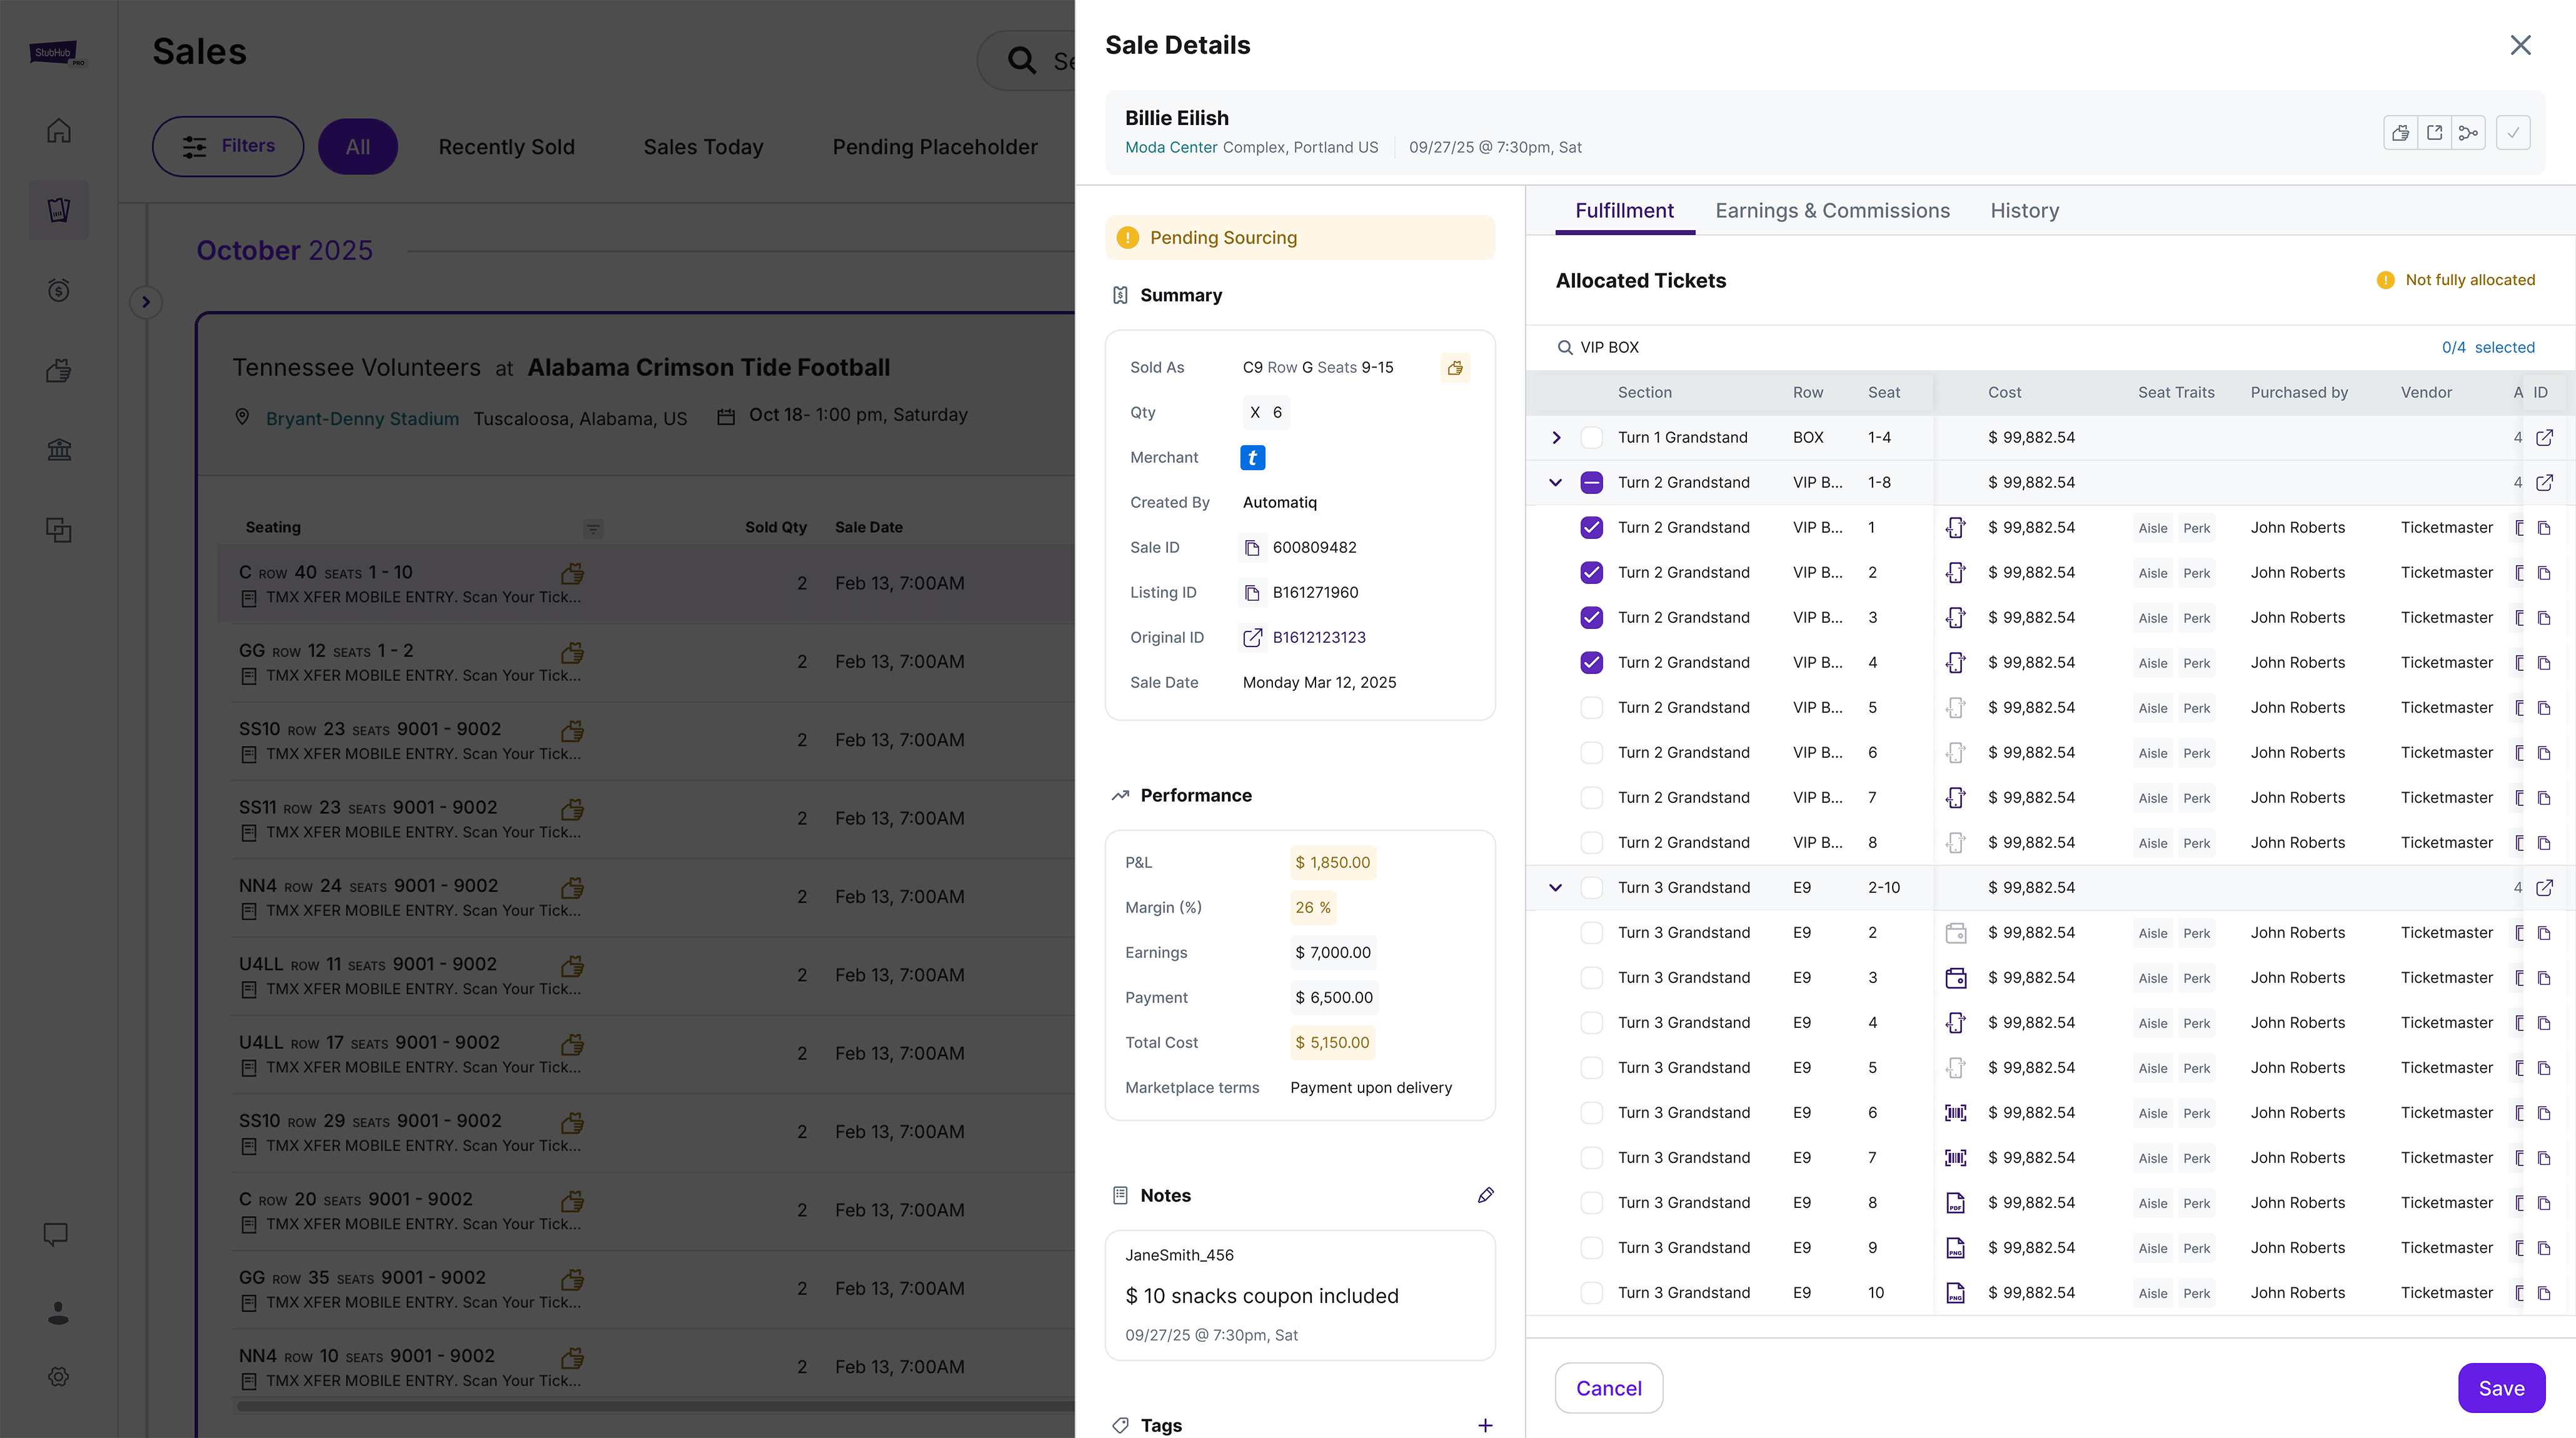
Task: Open external link for Turn 1 Grandstand row
Action: (2544, 437)
